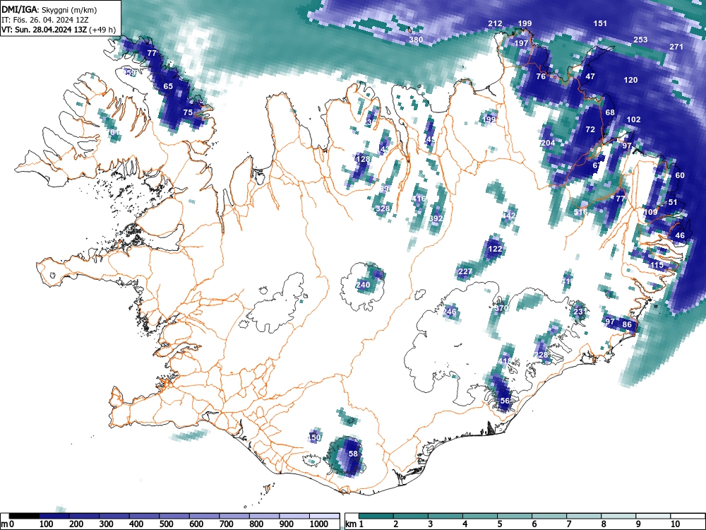Click the black 0–100 m legend swatch
706x530 pixels.
(x=24, y=516)
